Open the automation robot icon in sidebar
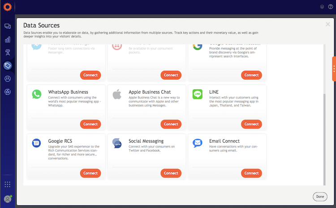The height and width of the screenshot is (208, 336). [8, 92]
